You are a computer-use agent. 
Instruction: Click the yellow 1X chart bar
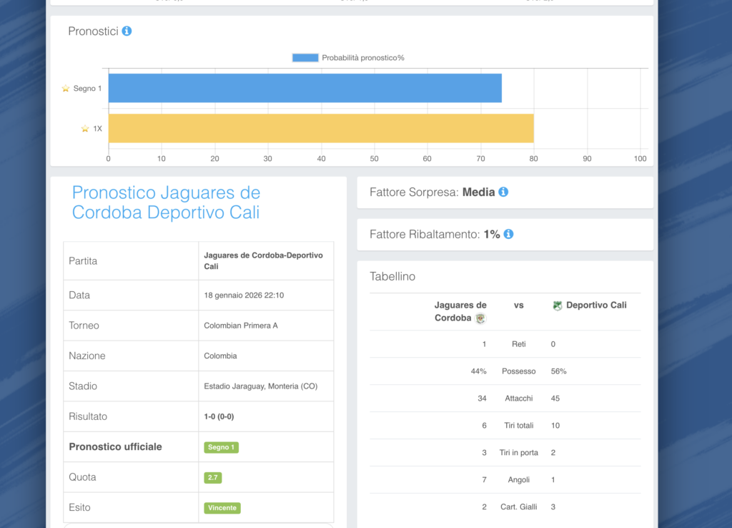point(321,128)
